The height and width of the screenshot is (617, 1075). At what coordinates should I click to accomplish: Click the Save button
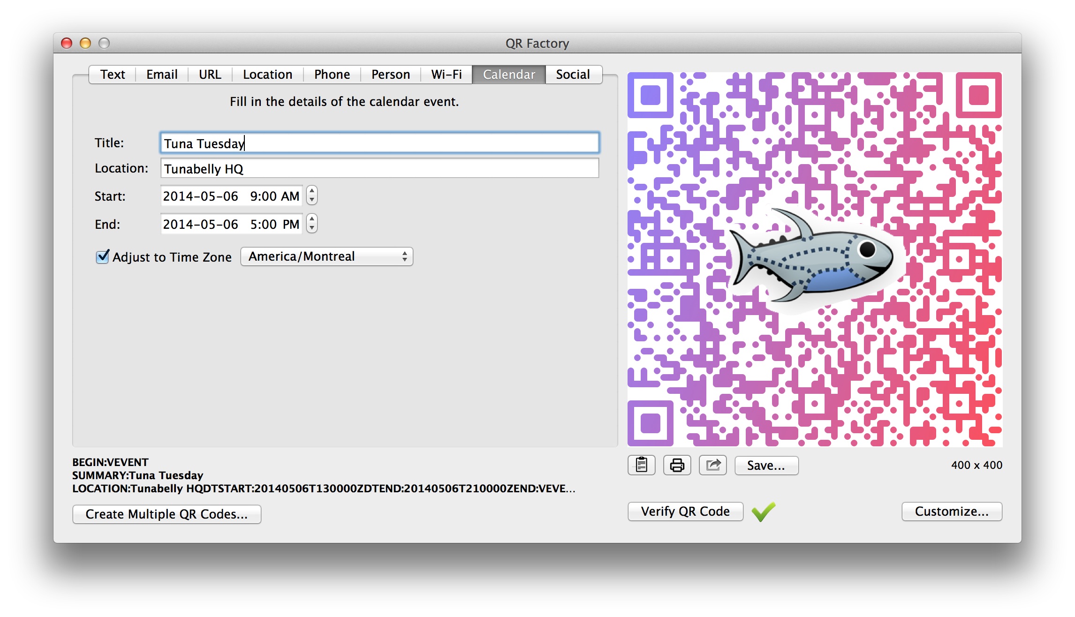[766, 465]
